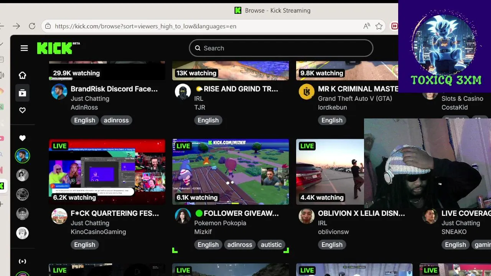Image resolution: width=491 pixels, height=276 pixels.
Task: Open Mizkif channel avatar
Action: pyautogui.click(x=183, y=216)
